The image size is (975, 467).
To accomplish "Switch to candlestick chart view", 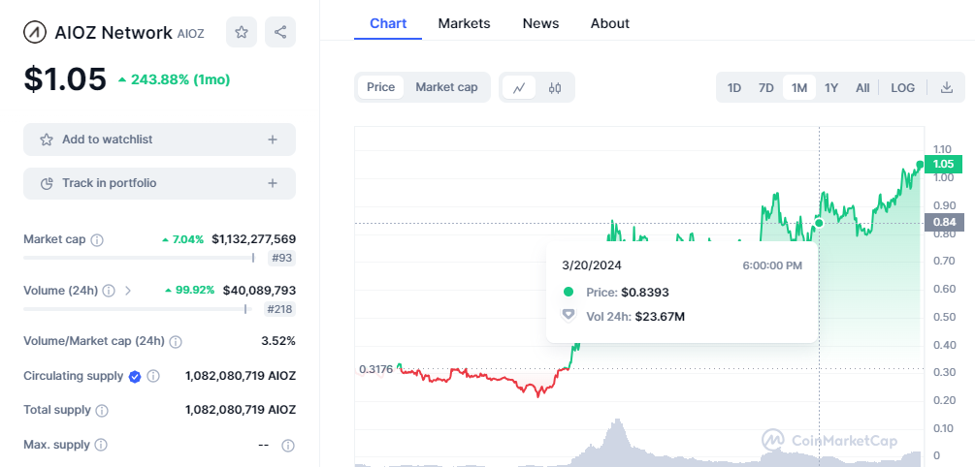I will click(555, 87).
